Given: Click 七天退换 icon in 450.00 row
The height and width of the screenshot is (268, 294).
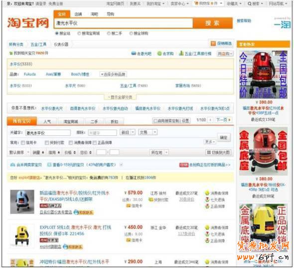Looking at the screenshot, I should [x=207, y=234].
